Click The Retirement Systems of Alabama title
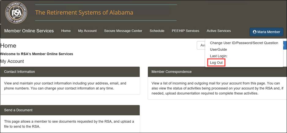287x133 pixels. (84, 12)
